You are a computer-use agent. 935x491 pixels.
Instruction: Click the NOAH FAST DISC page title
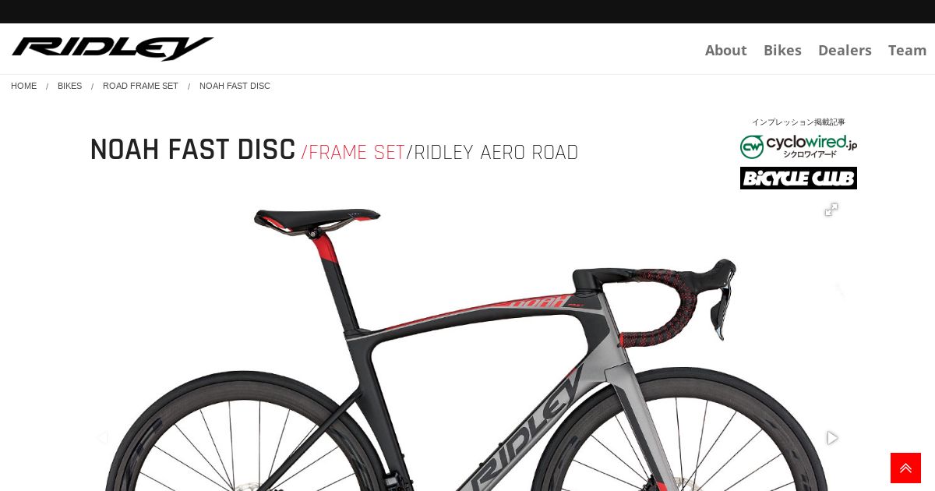pyautogui.click(x=192, y=150)
